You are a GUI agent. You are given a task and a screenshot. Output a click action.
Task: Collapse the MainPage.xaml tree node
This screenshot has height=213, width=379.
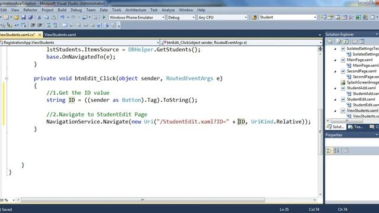pos(335,60)
